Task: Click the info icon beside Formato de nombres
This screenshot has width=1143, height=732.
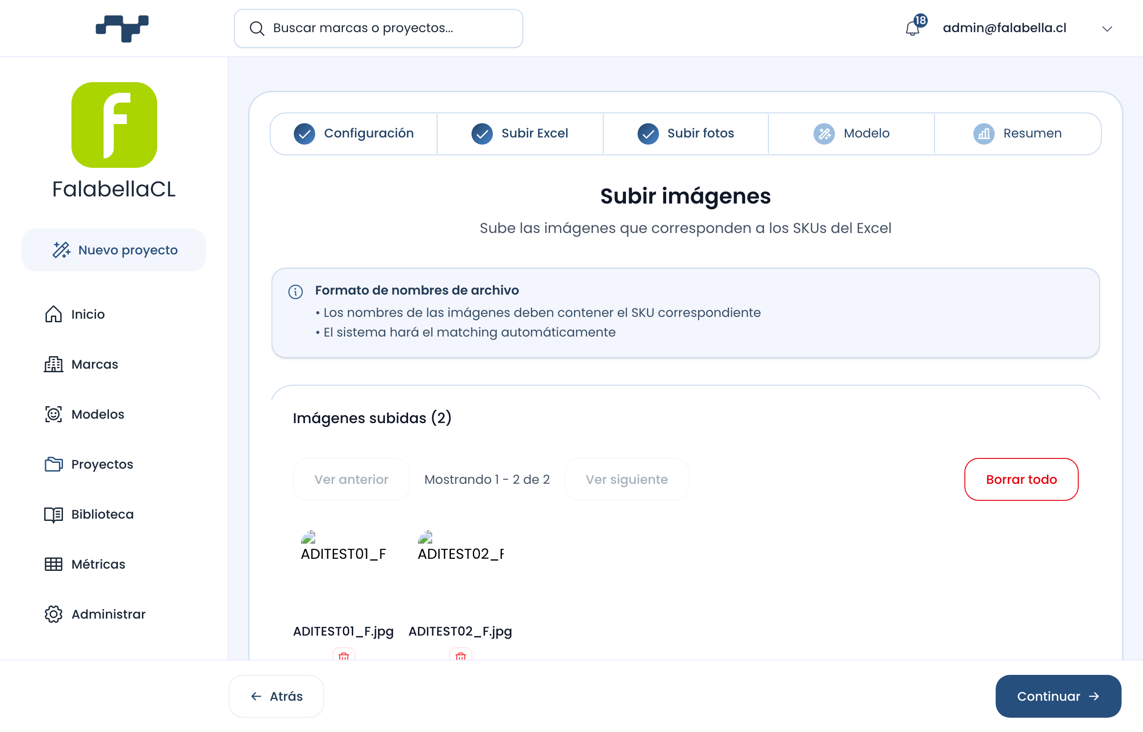Action: tap(295, 291)
